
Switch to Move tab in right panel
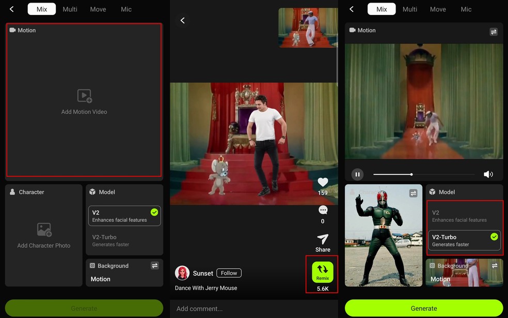click(438, 9)
